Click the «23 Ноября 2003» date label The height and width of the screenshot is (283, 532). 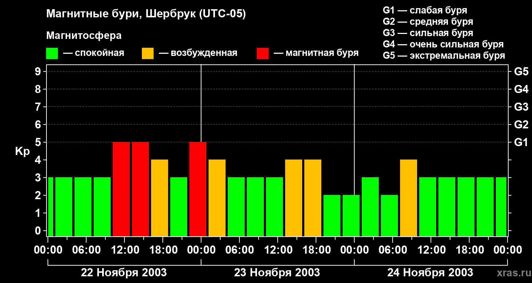tap(277, 273)
